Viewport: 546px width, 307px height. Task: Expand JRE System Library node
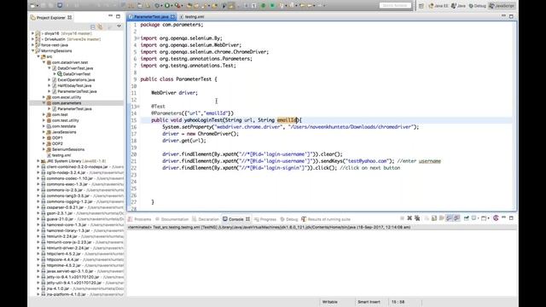(38, 161)
